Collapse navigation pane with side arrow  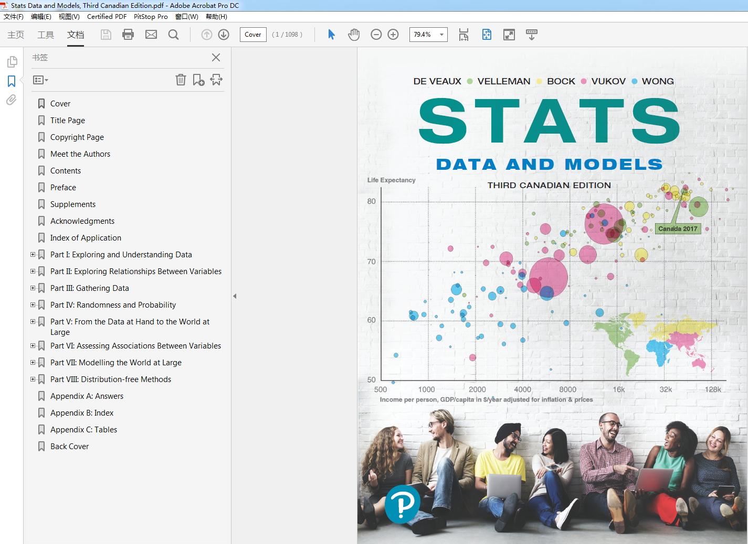pyautogui.click(x=235, y=296)
